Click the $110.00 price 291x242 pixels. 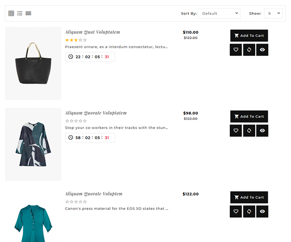pos(191,32)
